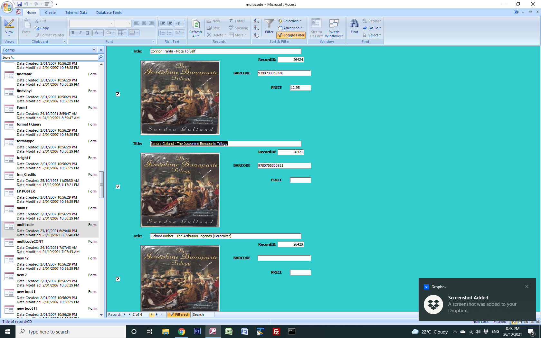Expand the Select dropdown
This screenshot has width=541, height=338.
coord(372,35)
